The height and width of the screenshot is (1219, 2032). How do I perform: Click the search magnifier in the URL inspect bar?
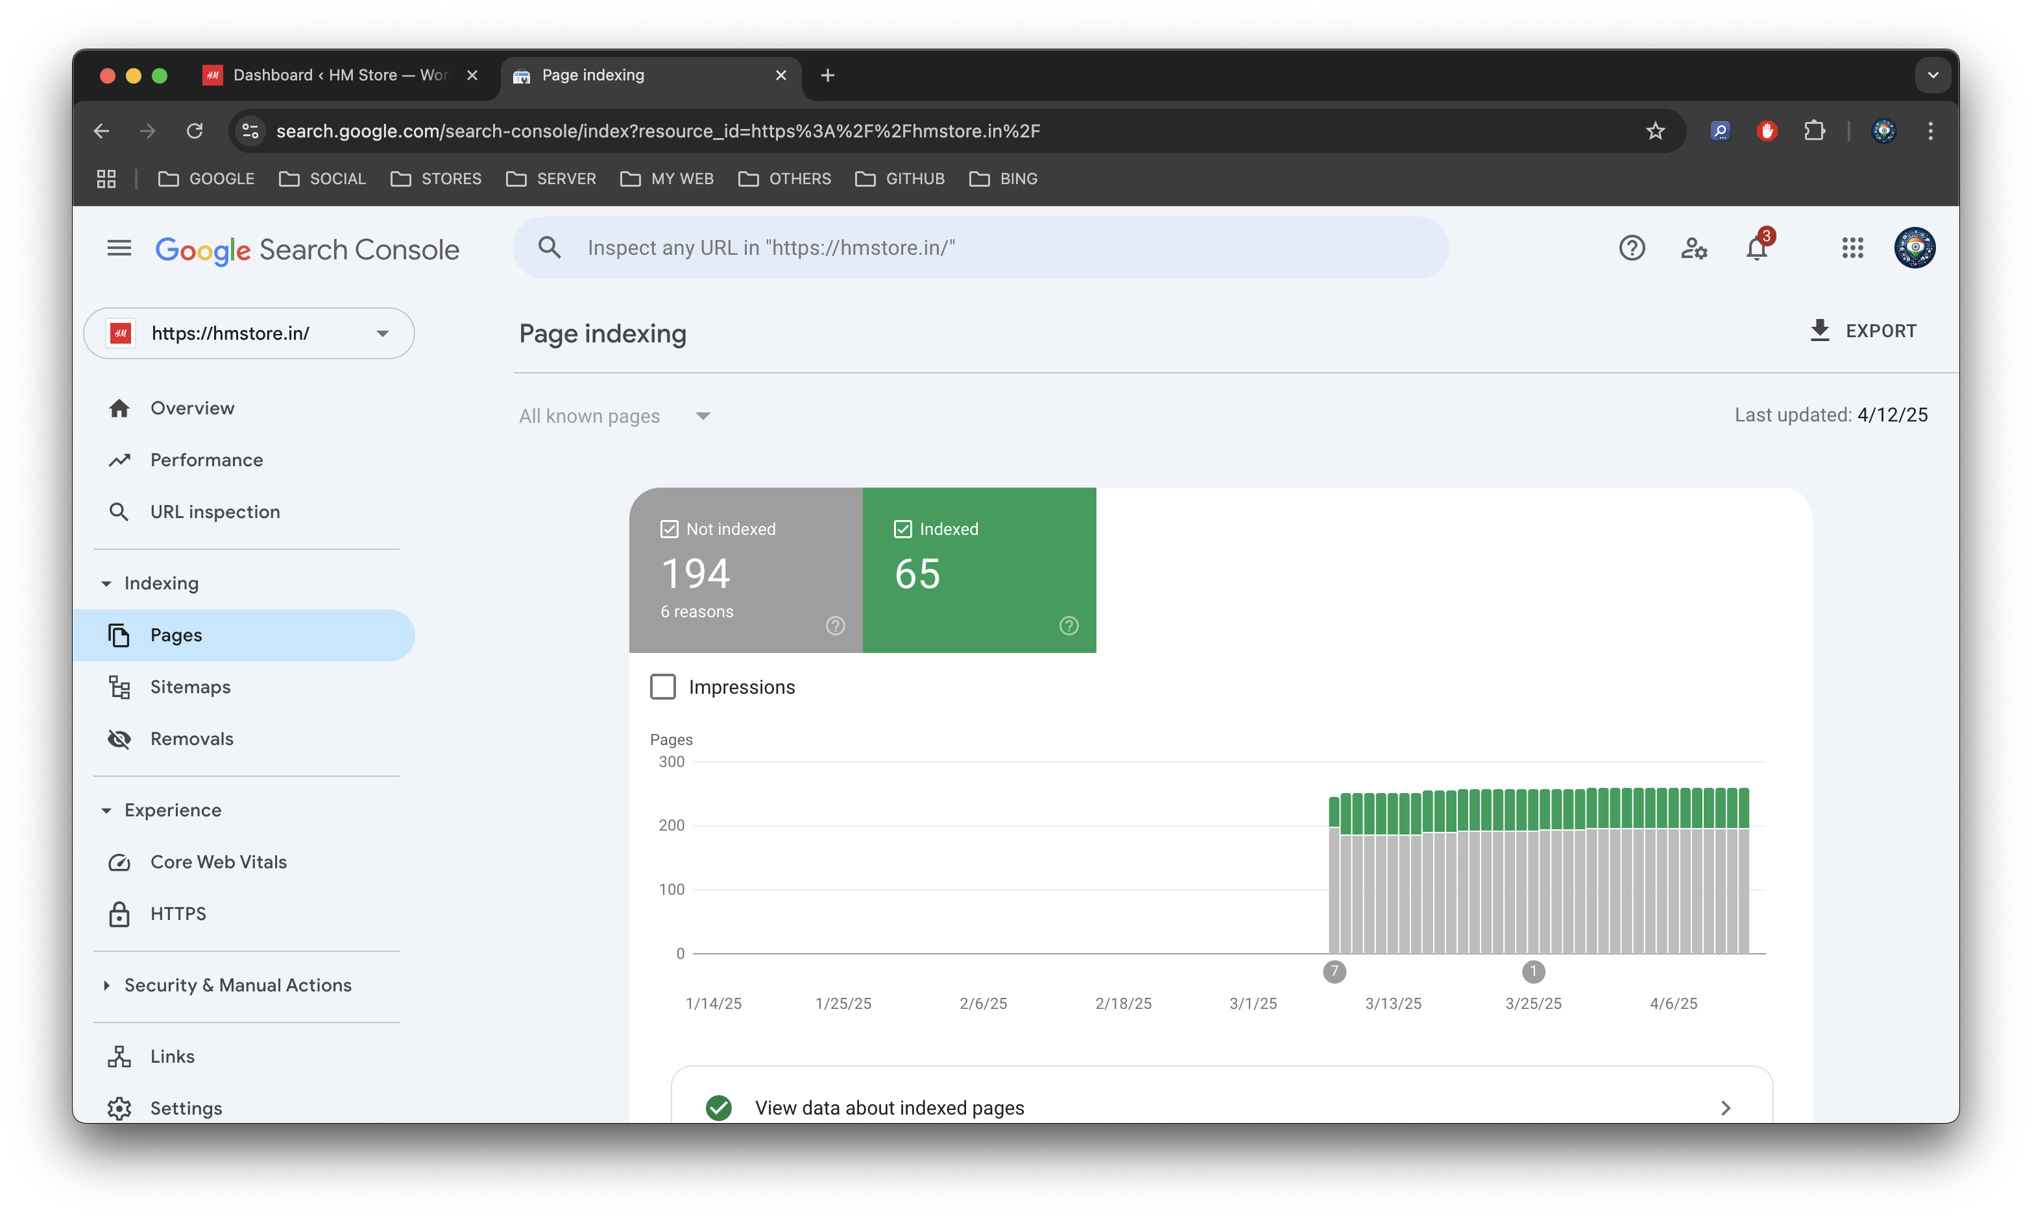coord(549,247)
